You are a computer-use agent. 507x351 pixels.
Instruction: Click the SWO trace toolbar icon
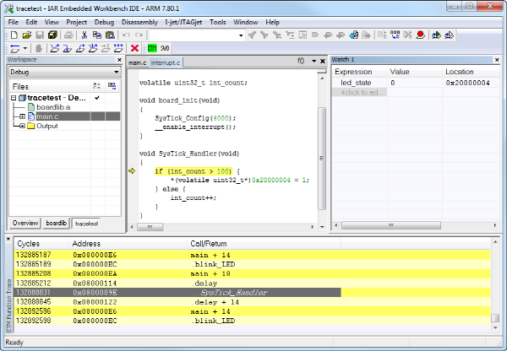[x=165, y=48]
